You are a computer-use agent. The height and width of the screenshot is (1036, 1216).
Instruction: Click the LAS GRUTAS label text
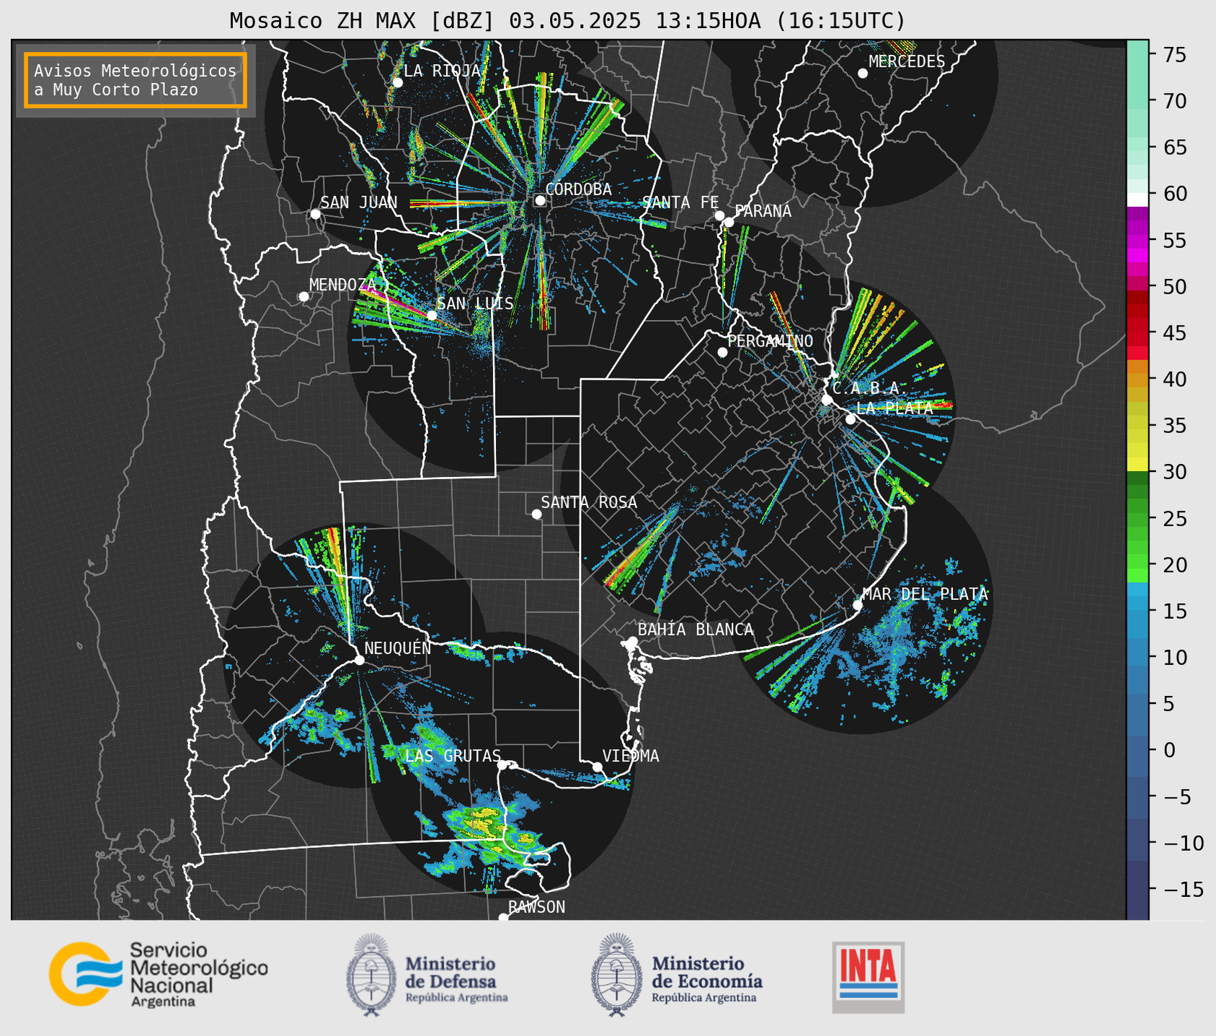tap(453, 756)
